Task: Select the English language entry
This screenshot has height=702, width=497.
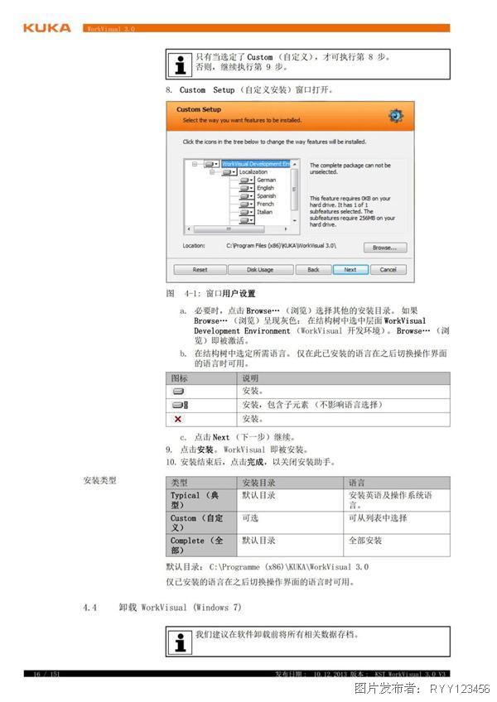Action: (x=265, y=188)
